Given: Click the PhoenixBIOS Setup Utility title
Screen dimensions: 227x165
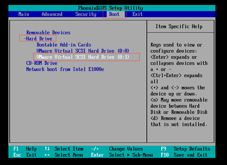Looking at the screenshot, I should tap(111, 8).
